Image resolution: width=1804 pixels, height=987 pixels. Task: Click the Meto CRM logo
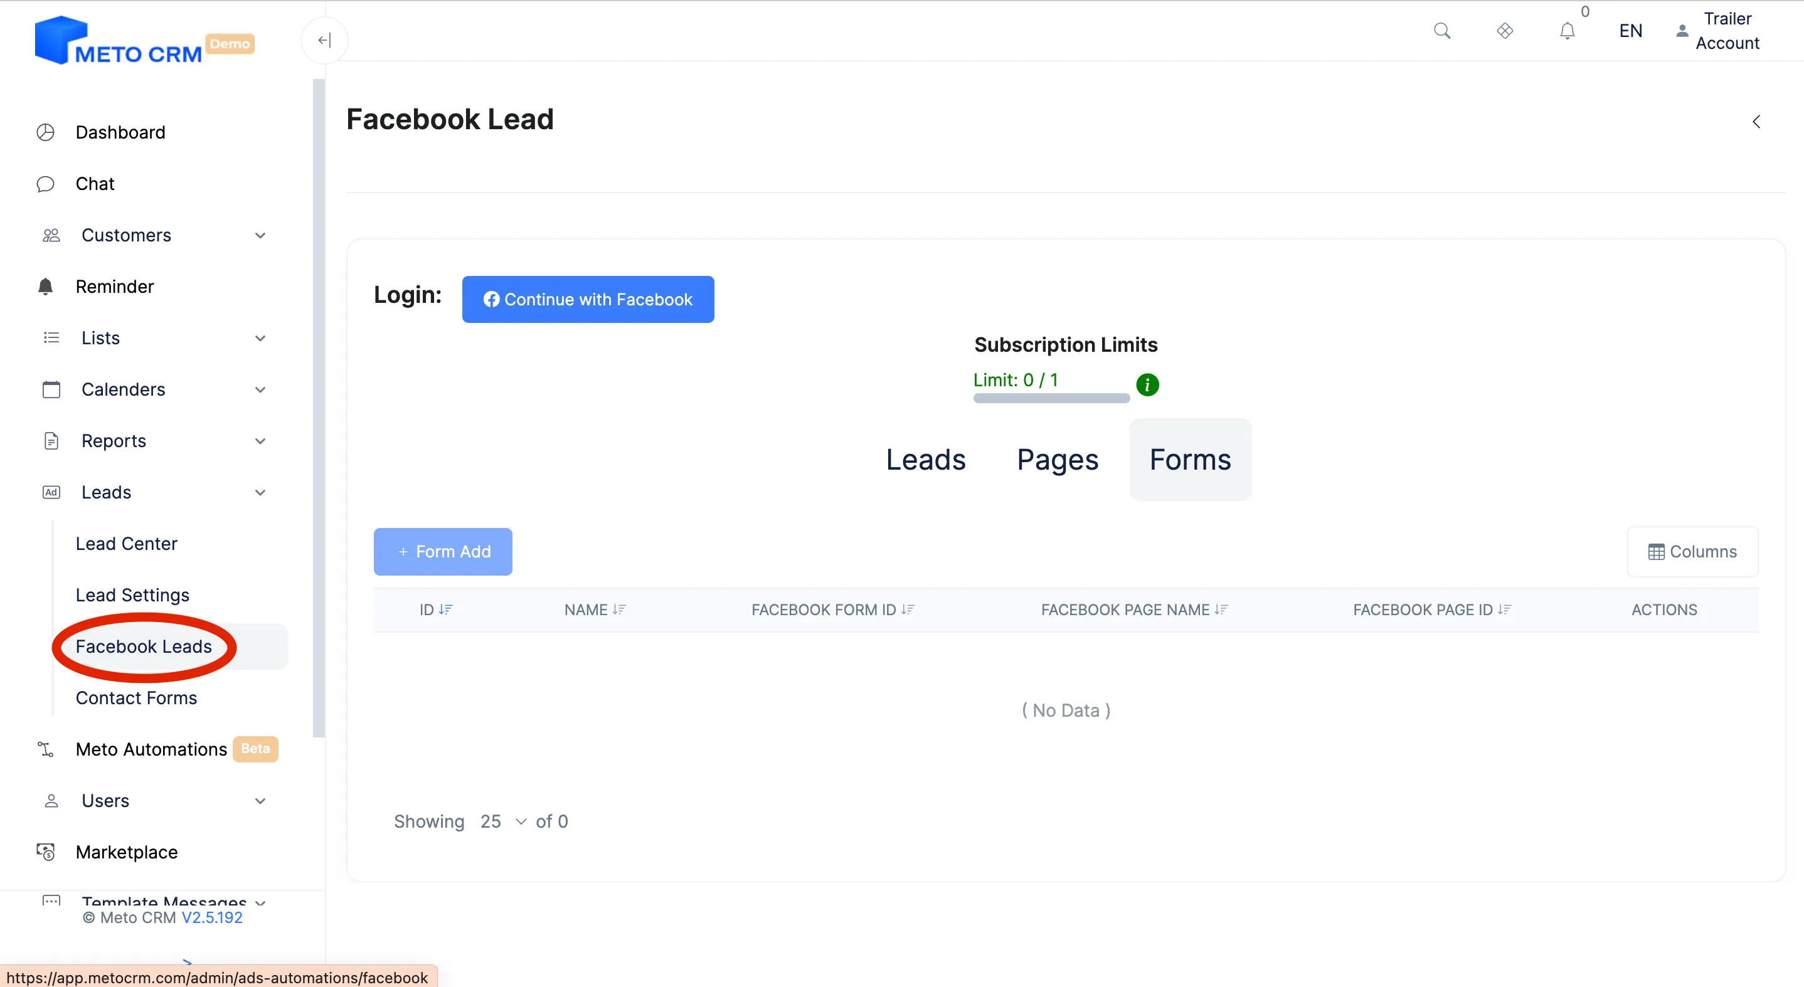click(119, 40)
